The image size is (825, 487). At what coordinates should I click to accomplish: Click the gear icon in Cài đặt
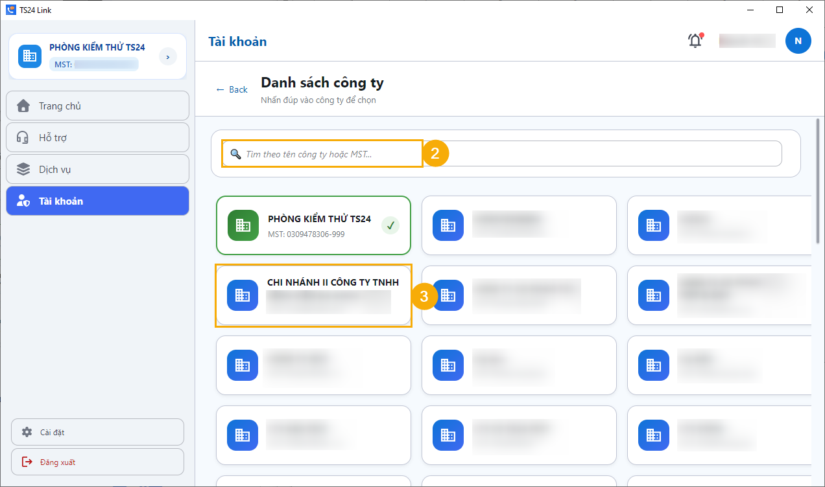27,432
